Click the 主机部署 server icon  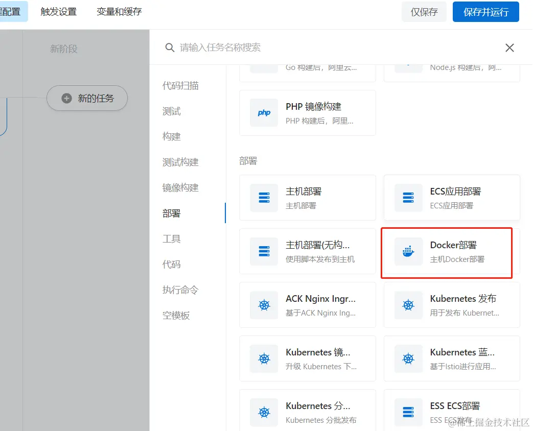tap(264, 198)
